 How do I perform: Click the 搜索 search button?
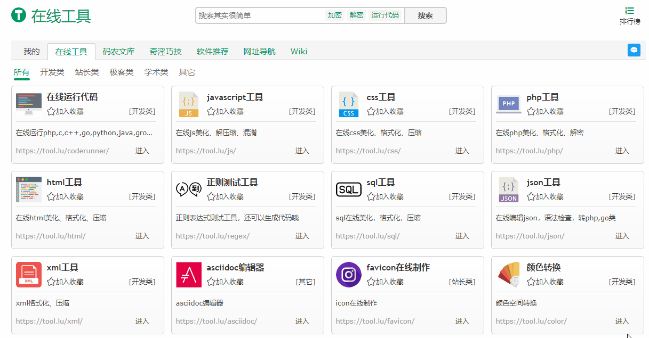(425, 15)
